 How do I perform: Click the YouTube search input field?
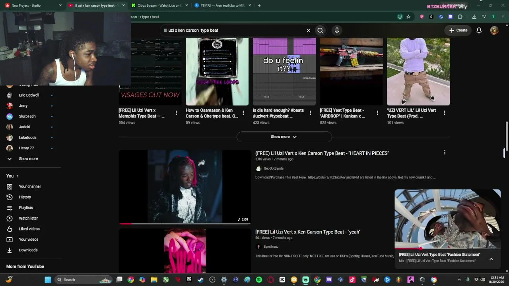(x=233, y=31)
